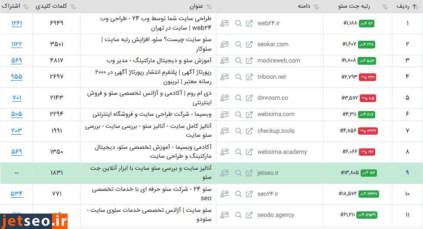The height and width of the screenshot is (229, 423).
Task: Open web24.ir external link icon
Action: pos(249,23)
